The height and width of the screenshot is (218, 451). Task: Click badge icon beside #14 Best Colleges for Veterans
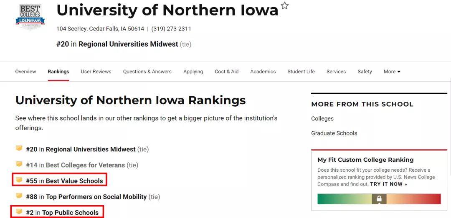tap(19, 164)
